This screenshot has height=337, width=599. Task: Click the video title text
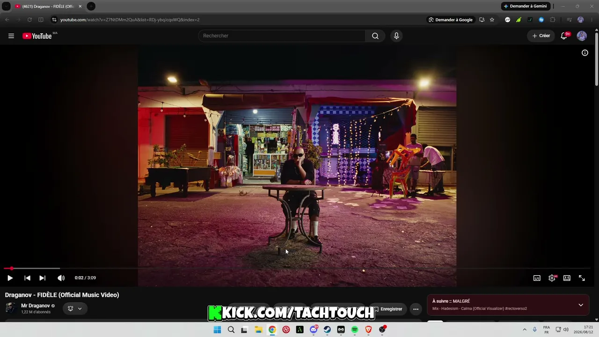point(62,295)
